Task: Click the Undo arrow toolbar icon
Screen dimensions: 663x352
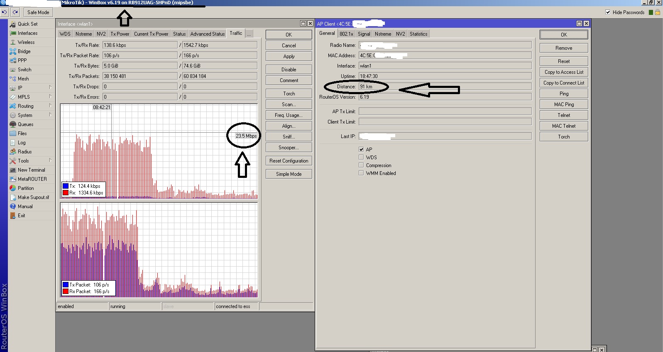Action: coord(5,12)
